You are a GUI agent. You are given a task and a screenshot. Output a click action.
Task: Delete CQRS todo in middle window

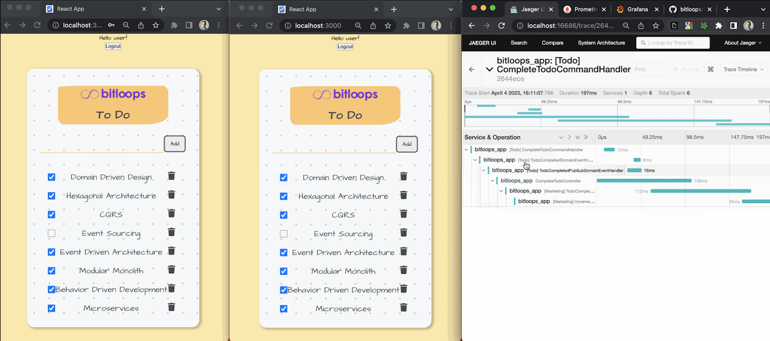tap(404, 214)
